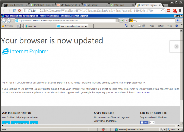This screenshot has width=184, height=132.
Task: Click Protected Mode status text
Action: [x=136, y=129]
